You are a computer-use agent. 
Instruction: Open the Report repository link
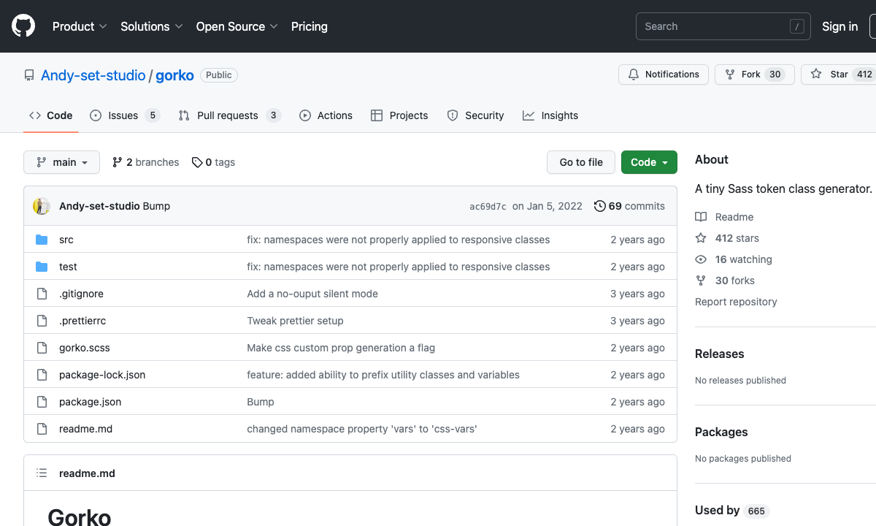[x=736, y=302]
